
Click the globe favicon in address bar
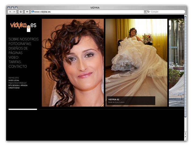tap(32, 12)
